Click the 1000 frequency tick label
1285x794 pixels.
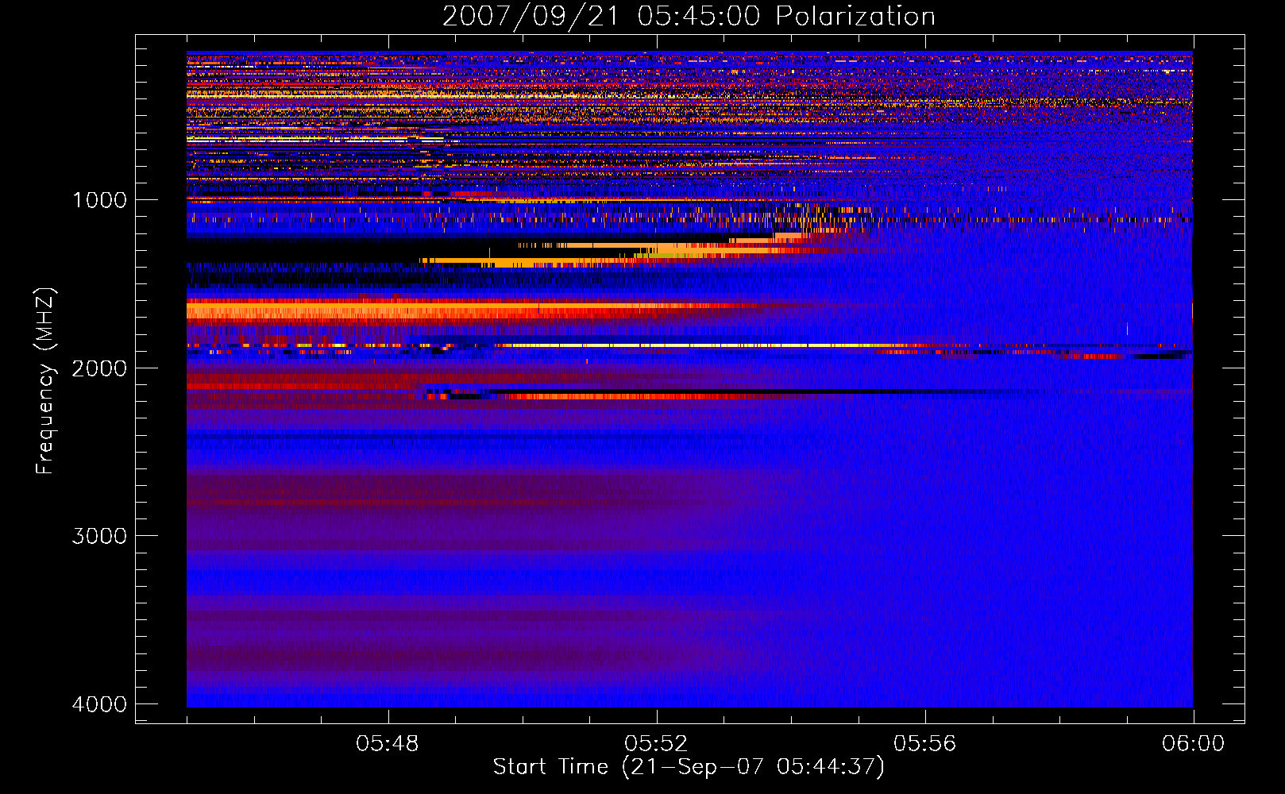[99, 200]
